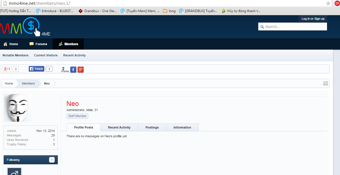
Task: Click the Staff Member badge
Action: 78,116
